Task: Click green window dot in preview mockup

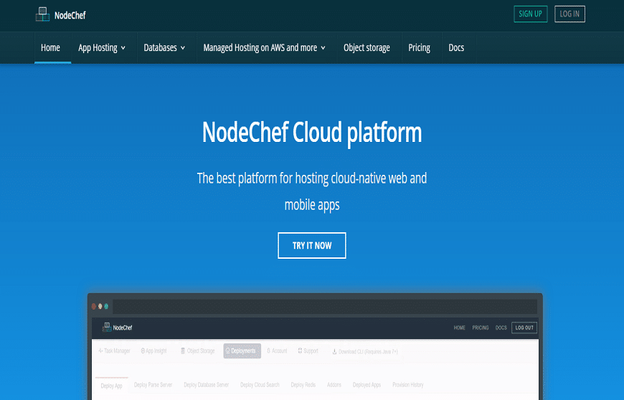Action: [106, 306]
